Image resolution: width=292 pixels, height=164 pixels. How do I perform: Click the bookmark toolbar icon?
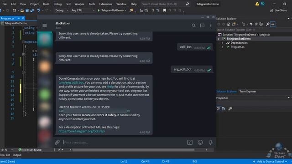click(164, 10)
